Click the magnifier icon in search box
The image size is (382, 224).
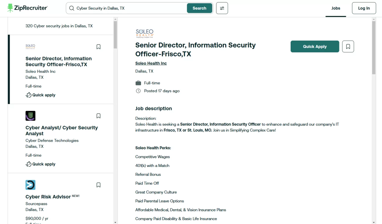click(x=71, y=8)
